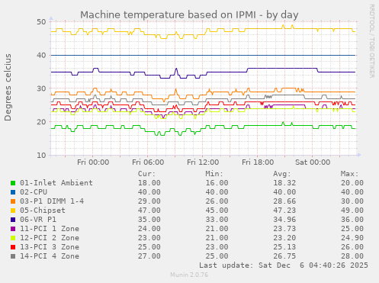Select the '02-CPU' legend label

tap(34, 192)
